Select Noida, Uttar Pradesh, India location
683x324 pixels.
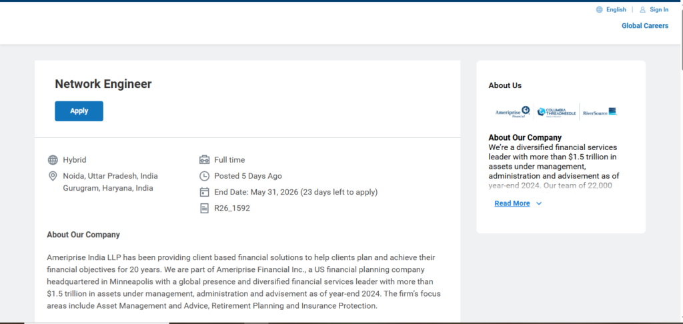[x=110, y=176]
